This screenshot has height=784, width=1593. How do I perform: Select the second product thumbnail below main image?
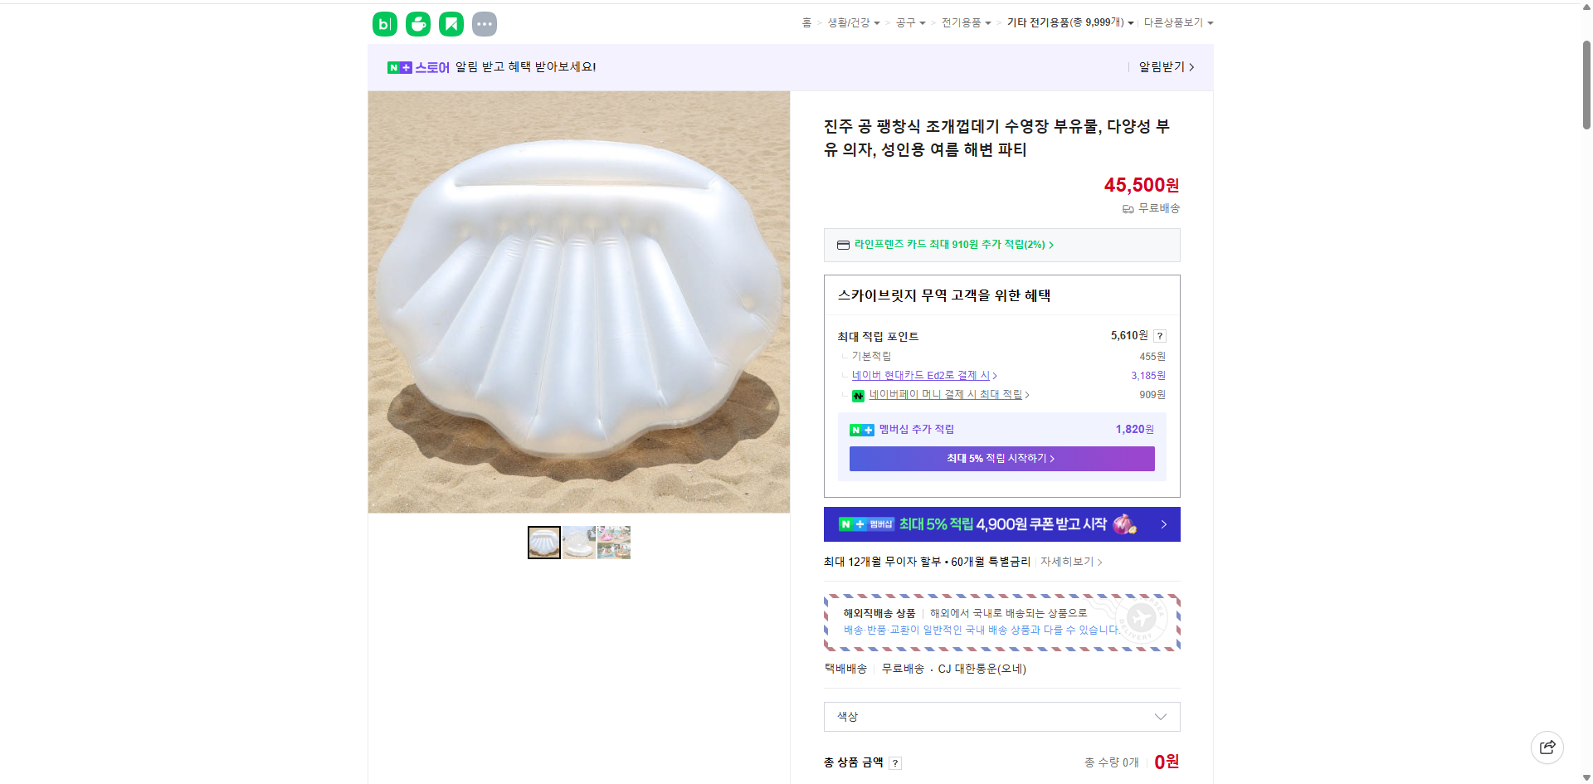point(578,542)
